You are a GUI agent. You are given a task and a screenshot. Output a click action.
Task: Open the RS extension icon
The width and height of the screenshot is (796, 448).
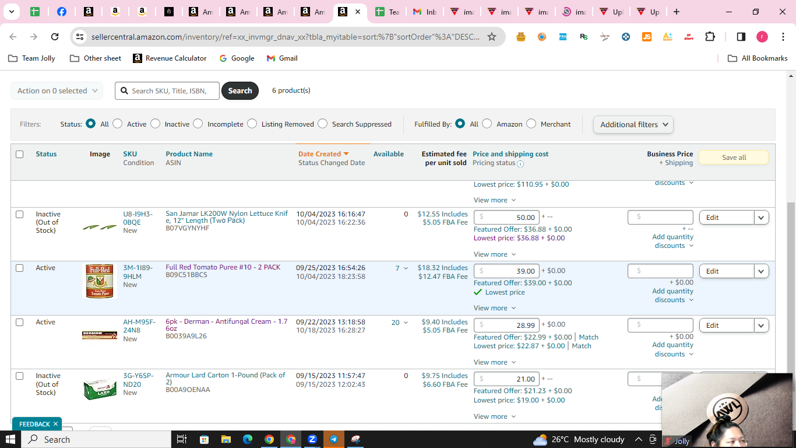pyautogui.click(x=584, y=37)
